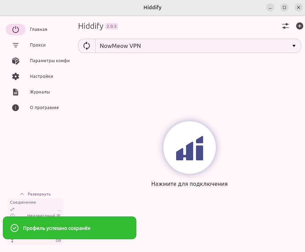Click the О программе info icon
The height and width of the screenshot is (252, 305).
pyautogui.click(x=16, y=108)
